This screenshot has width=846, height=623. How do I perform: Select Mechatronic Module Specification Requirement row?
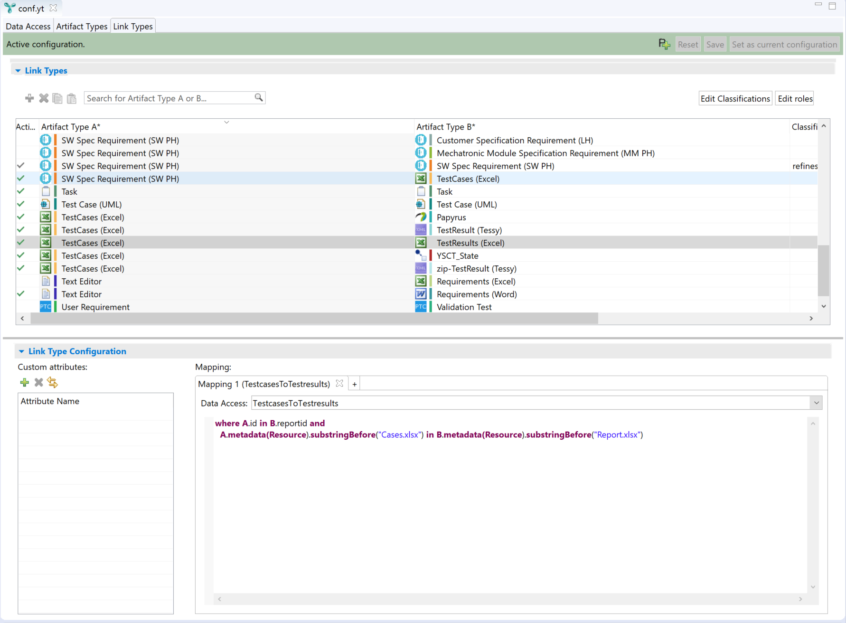tap(418, 153)
